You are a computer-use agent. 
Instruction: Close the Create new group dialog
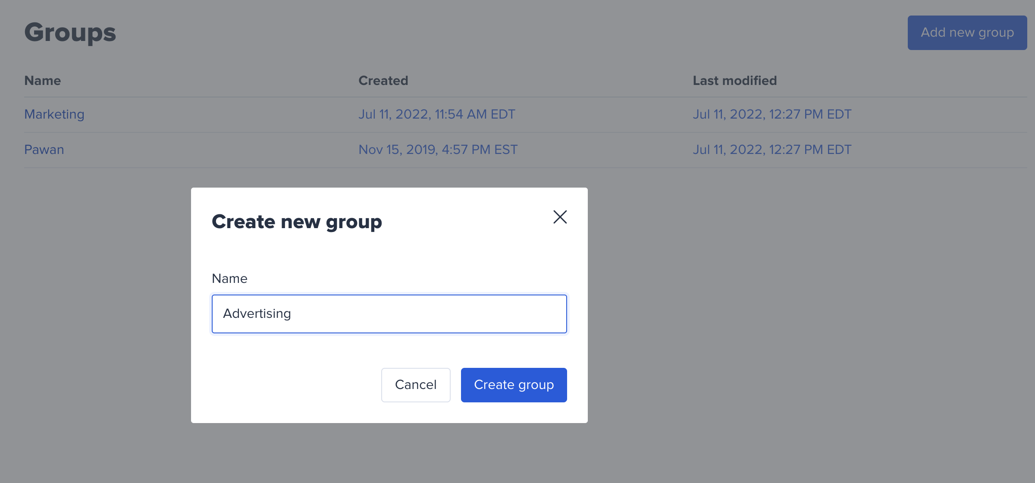click(x=560, y=217)
